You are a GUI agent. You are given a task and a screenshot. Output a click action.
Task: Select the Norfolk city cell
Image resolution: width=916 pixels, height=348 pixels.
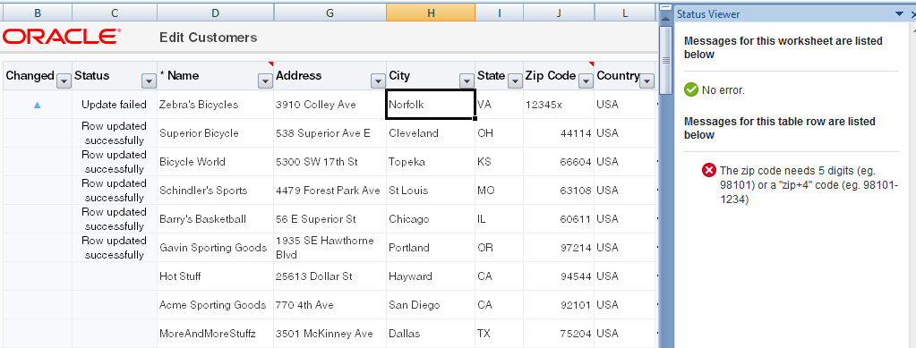click(x=431, y=105)
